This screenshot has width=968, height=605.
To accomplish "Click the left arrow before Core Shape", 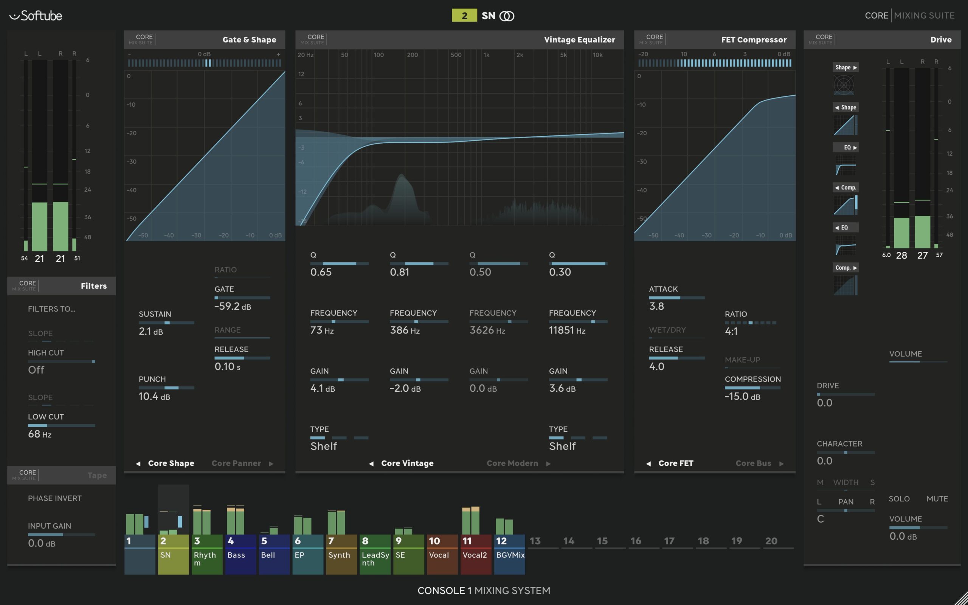I will click(138, 463).
